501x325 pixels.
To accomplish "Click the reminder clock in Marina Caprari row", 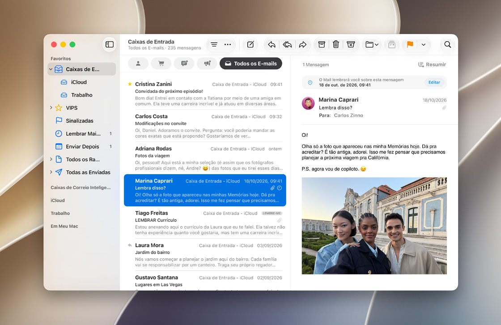I will click(x=280, y=188).
